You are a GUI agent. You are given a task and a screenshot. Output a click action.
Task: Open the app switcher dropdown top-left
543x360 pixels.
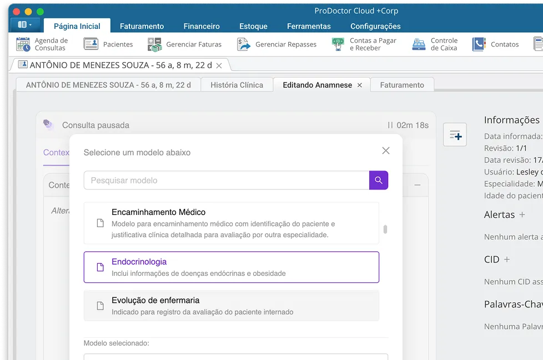(23, 25)
